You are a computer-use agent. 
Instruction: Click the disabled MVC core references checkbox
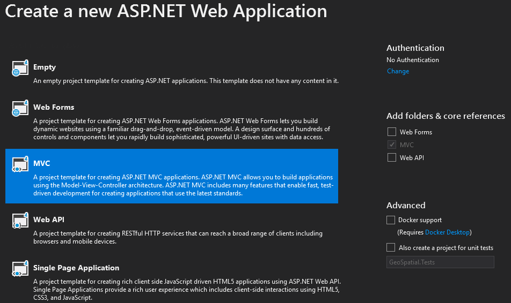coord(392,145)
